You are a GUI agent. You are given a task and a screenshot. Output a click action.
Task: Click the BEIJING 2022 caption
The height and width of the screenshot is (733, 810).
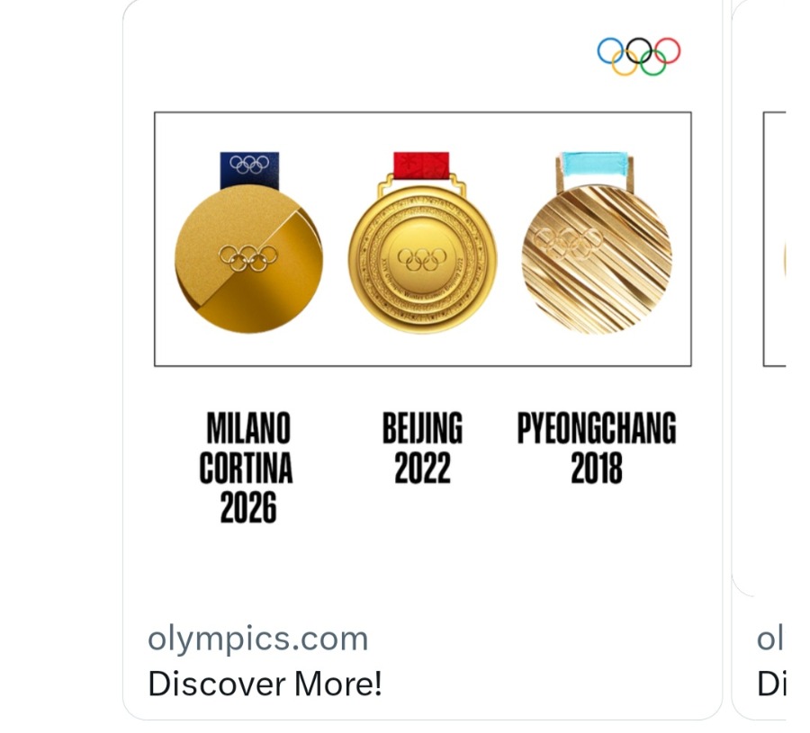423,448
